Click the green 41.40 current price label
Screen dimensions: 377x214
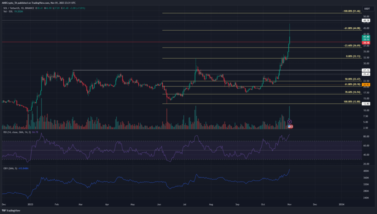[x=366, y=37]
